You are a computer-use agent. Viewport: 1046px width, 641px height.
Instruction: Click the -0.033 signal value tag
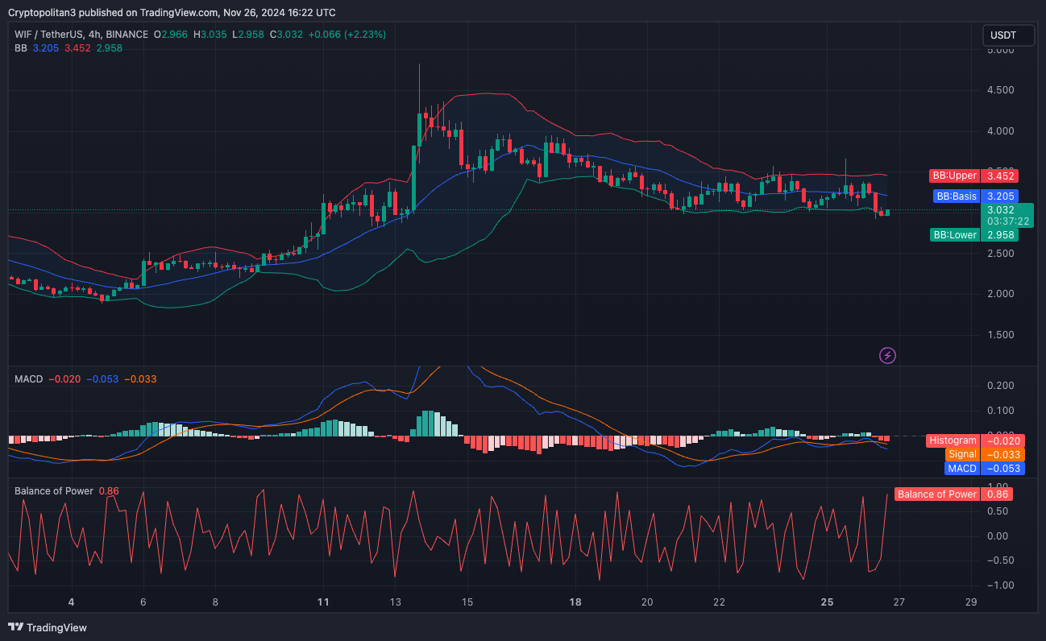1002,454
